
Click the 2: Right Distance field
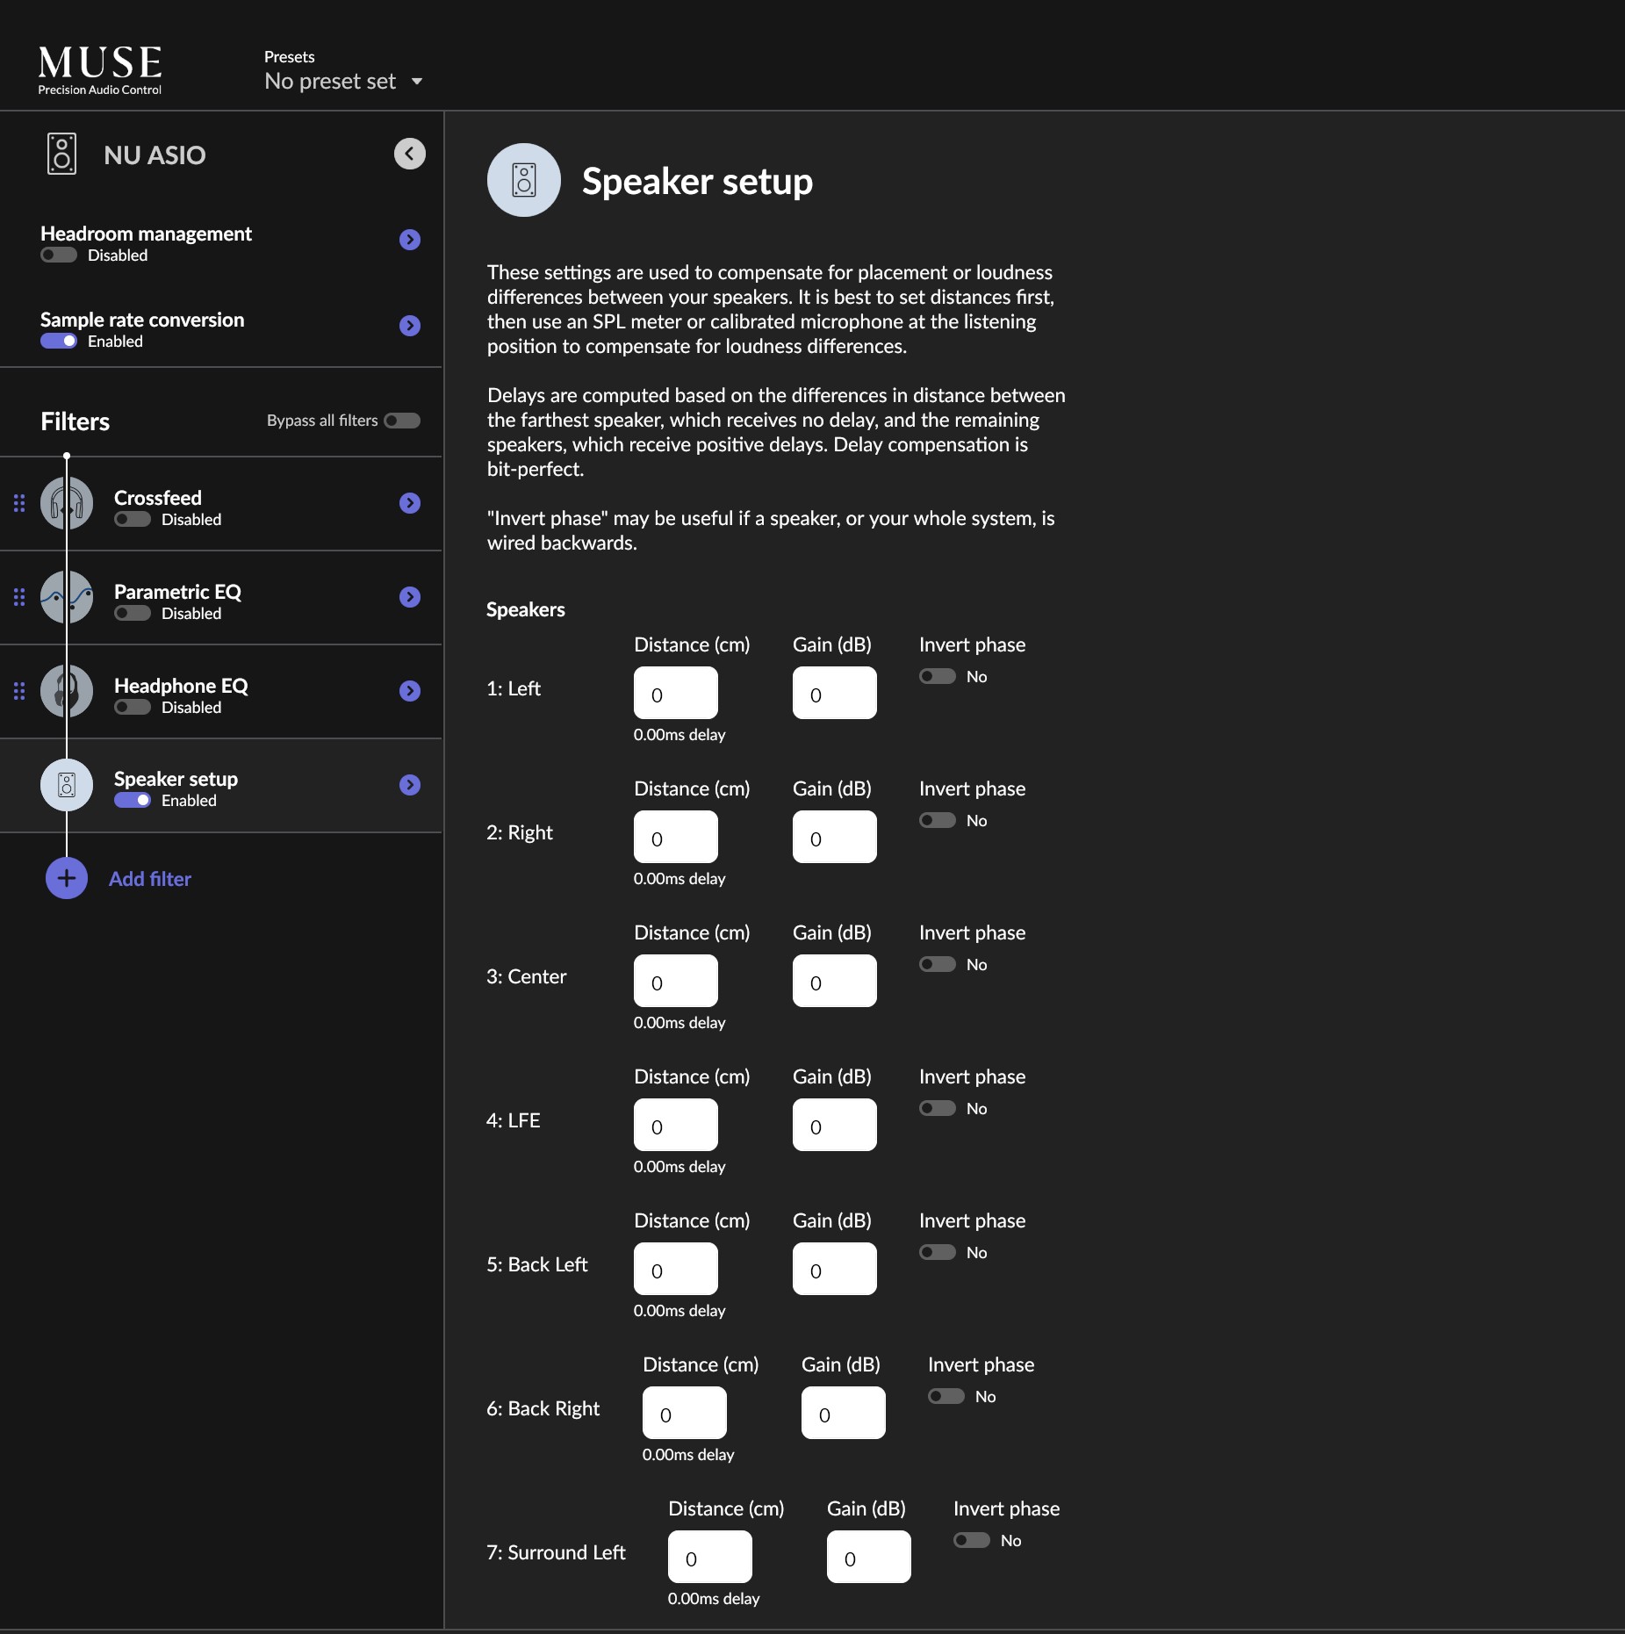[676, 837]
